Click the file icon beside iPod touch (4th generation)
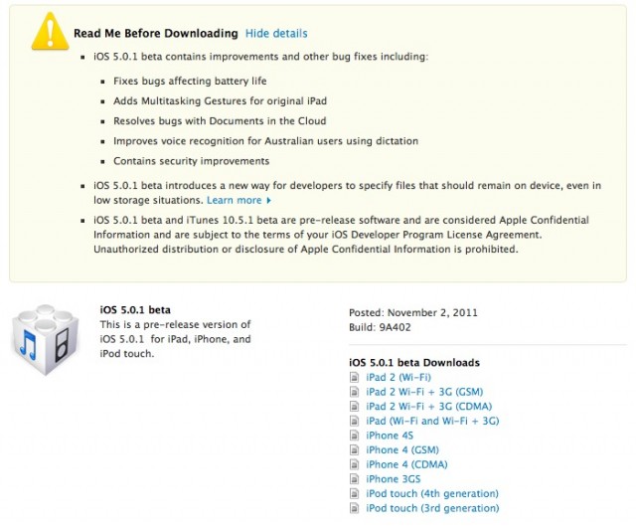The width and height of the screenshot is (636, 528). (356, 494)
